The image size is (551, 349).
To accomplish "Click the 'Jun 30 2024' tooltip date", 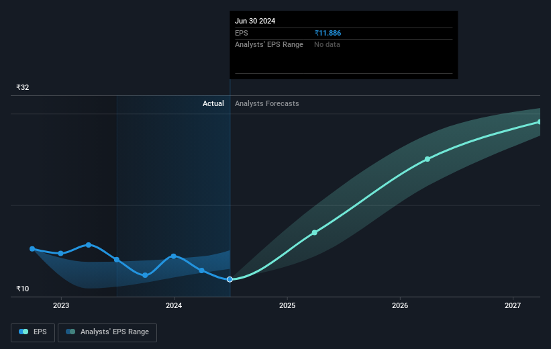I will coord(255,21).
